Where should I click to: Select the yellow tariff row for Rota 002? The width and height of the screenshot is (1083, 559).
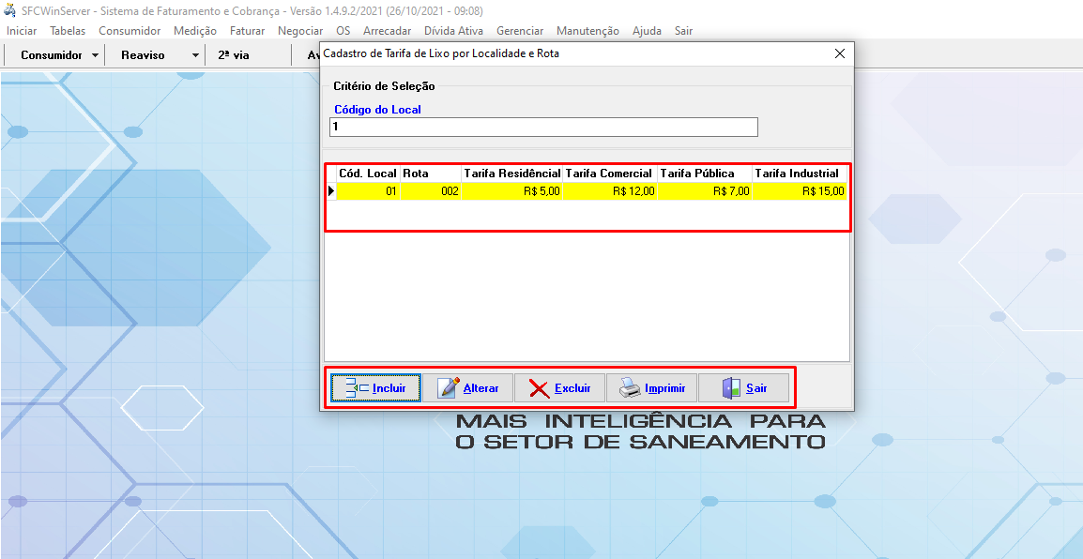click(x=587, y=190)
